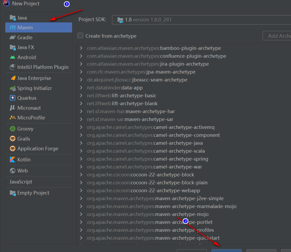Expand maven-archetype-quickstart node
Screen dimensions: 291x252
tap(81, 238)
